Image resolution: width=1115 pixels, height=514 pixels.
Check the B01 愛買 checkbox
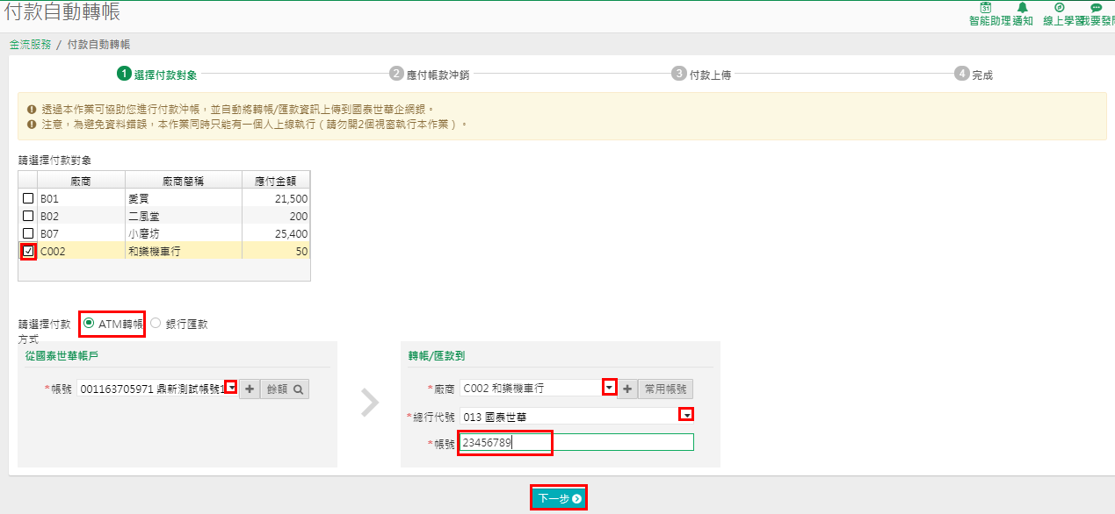(x=28, y=198)
